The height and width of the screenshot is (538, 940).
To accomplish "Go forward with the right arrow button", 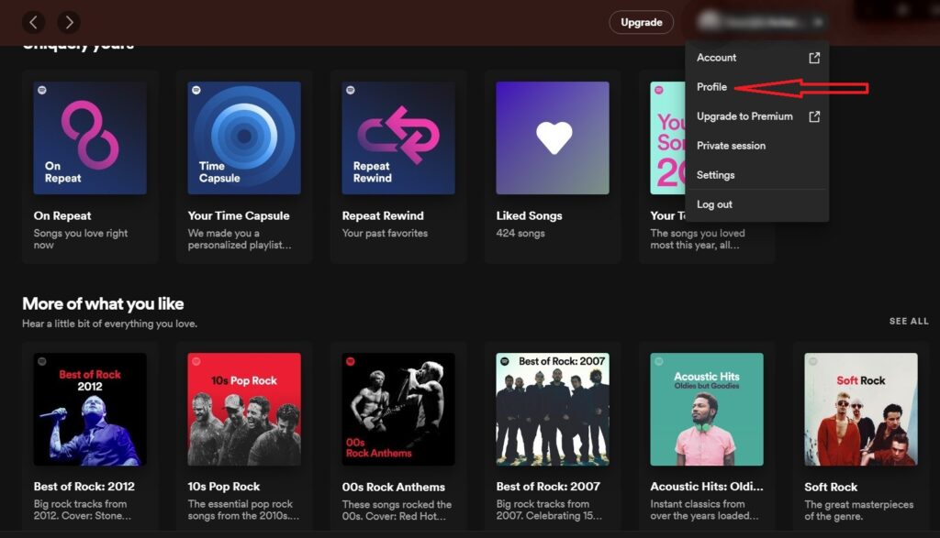I will coord(69,23).
